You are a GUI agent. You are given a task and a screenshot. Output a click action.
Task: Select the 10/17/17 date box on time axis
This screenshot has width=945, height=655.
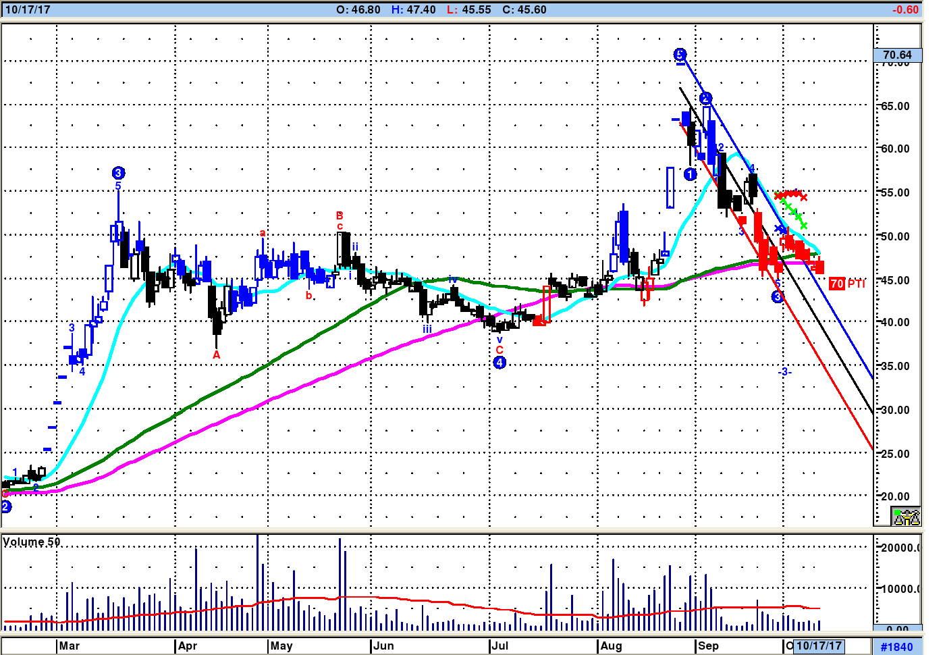pos(819,646)
